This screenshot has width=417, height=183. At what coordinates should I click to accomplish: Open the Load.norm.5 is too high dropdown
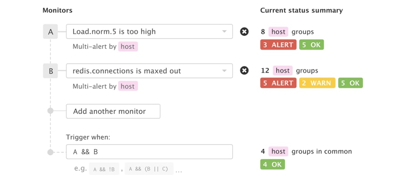[149, 32]
